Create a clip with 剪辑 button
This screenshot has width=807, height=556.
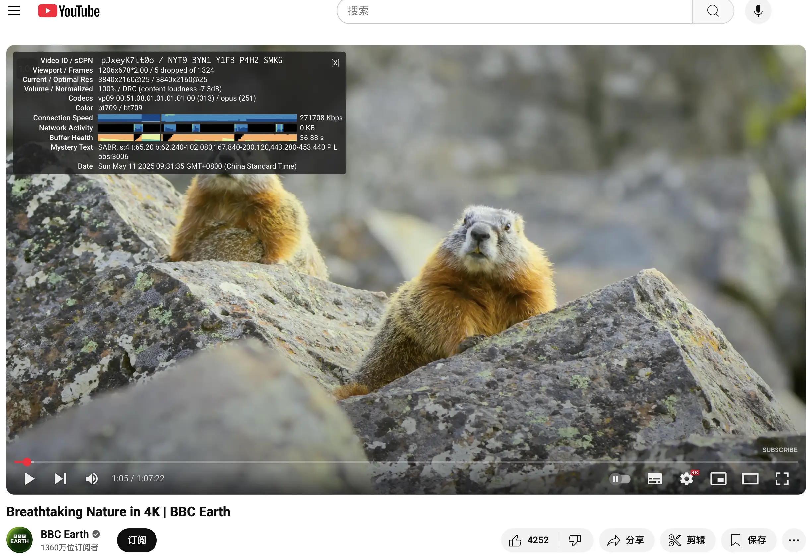tap(687, 540)
